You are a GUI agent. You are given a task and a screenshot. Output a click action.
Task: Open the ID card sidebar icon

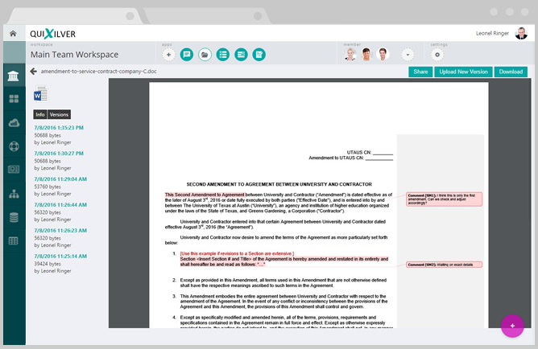coord(14,169)
